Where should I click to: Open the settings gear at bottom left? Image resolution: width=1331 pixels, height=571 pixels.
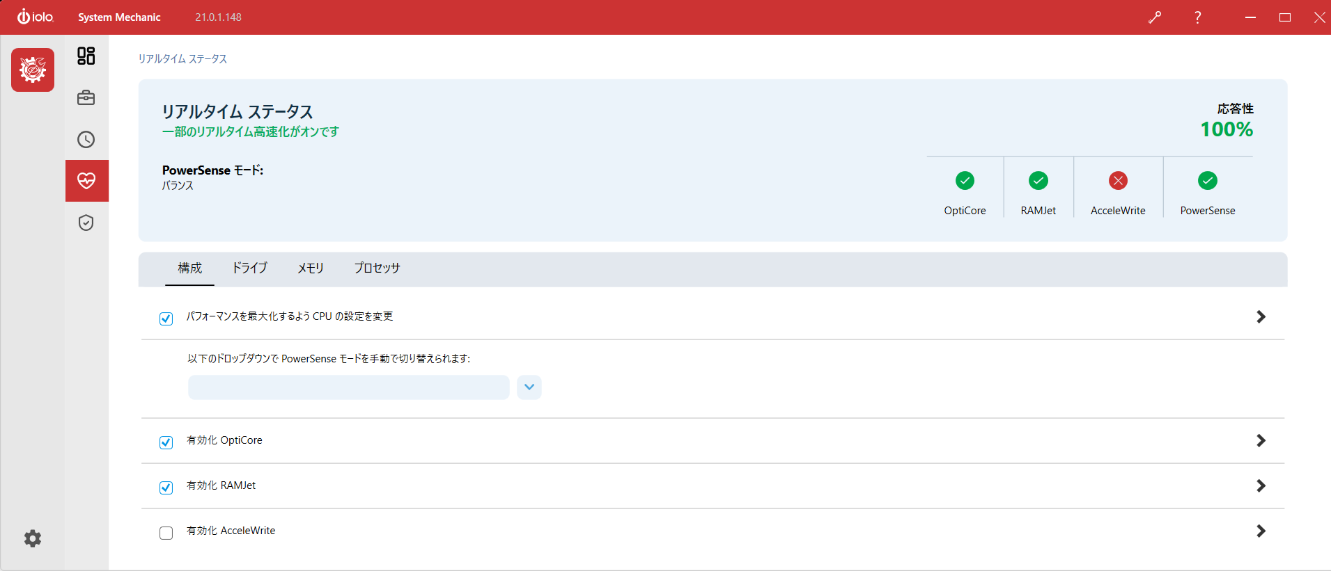(x=33, y=538)
